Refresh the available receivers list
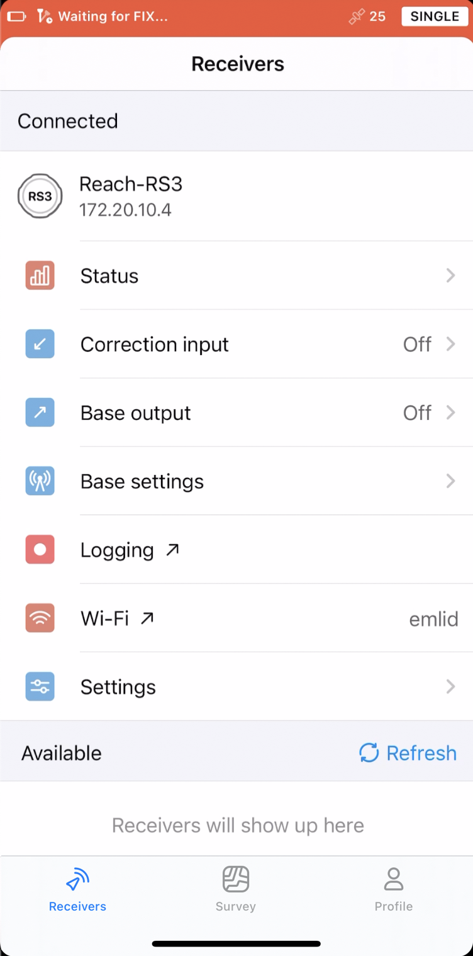The width and height of the screenshot is (473, 956). pos(408,753)
